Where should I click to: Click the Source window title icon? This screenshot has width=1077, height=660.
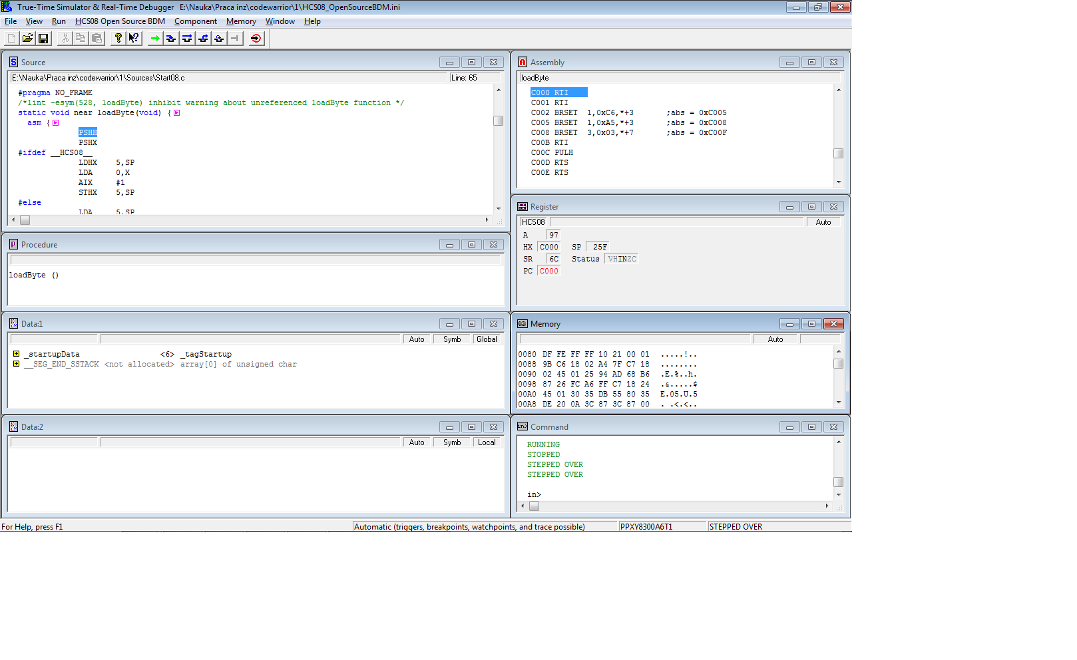coord(13,62)
